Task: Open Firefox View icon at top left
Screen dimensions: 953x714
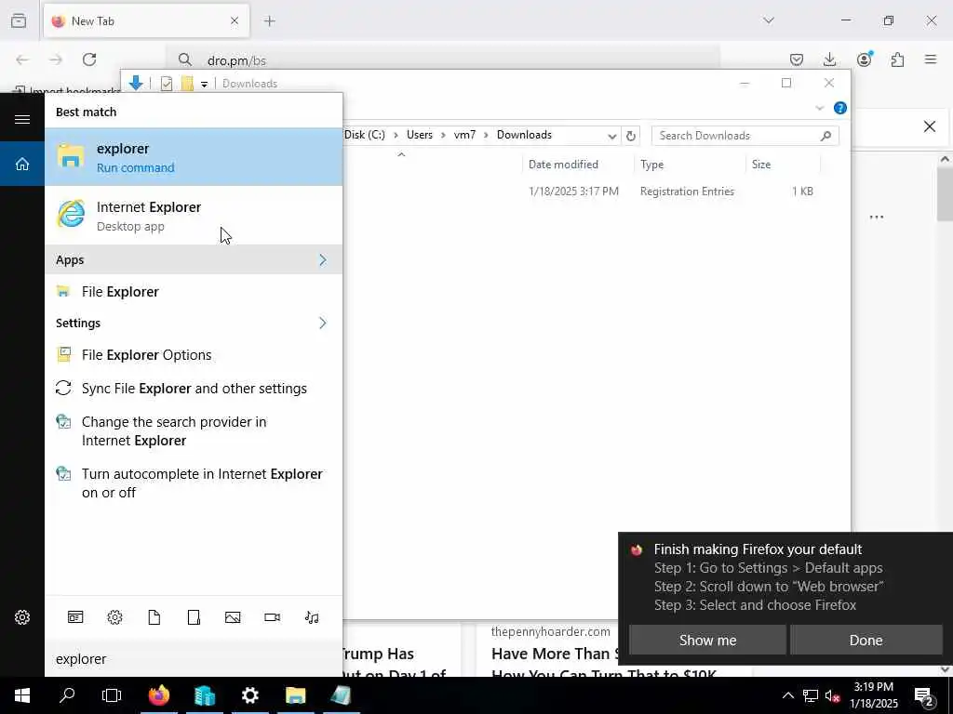Action: (19, 21)
